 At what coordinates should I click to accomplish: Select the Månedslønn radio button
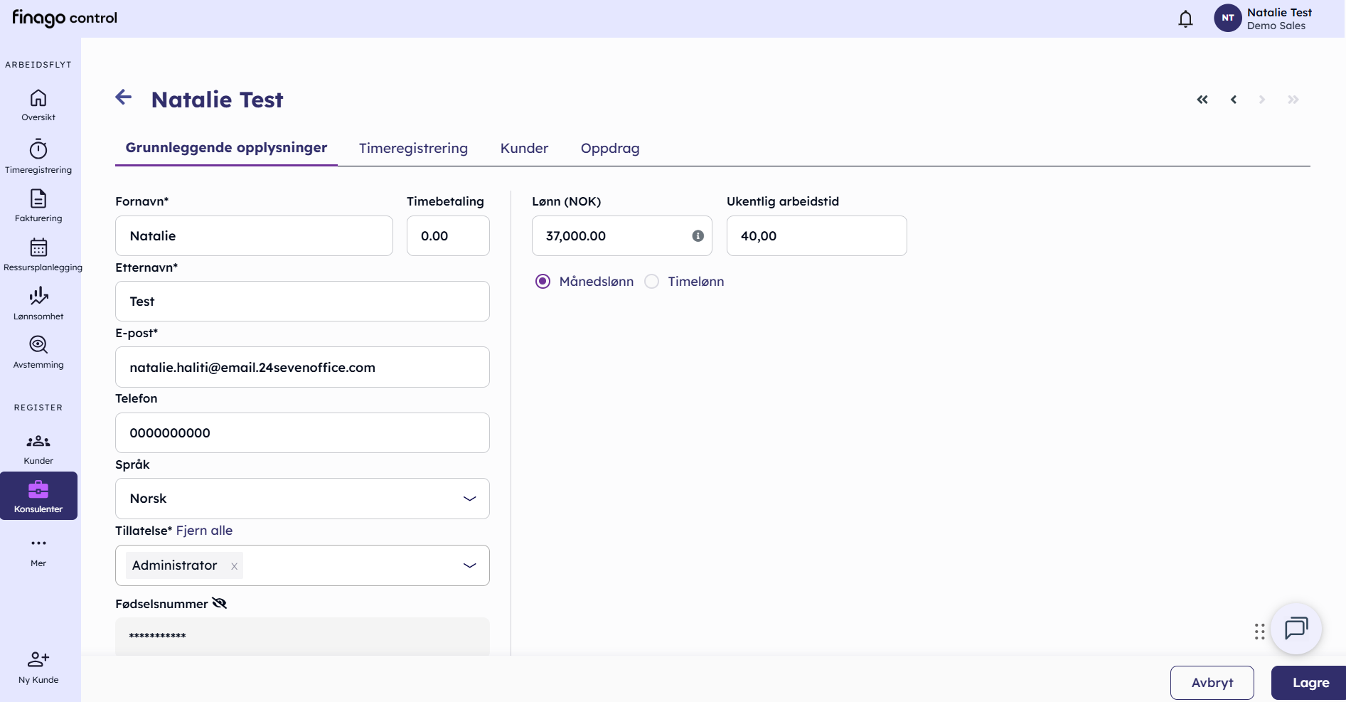(x=543, y=282)
